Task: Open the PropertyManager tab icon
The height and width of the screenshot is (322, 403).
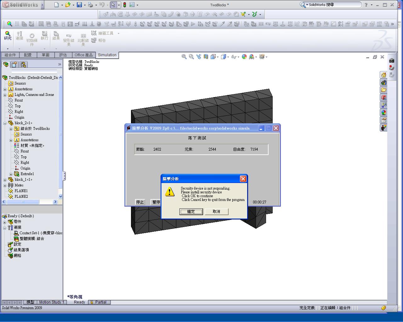Action: tap(14, 64)
